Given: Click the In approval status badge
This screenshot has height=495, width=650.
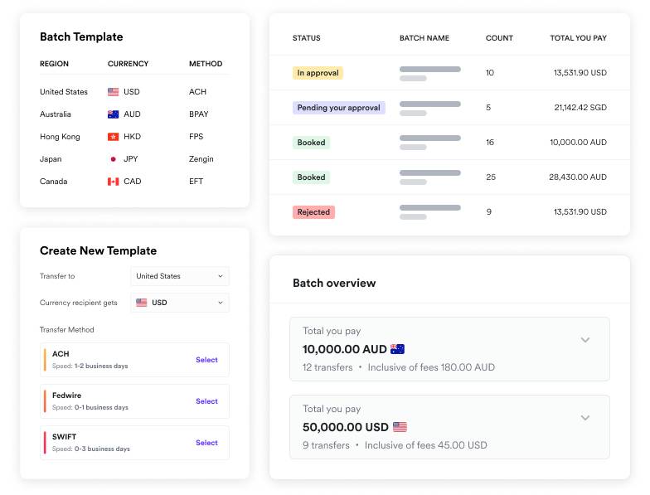Looking at the screenshot, I should click(x=318, y=73).
